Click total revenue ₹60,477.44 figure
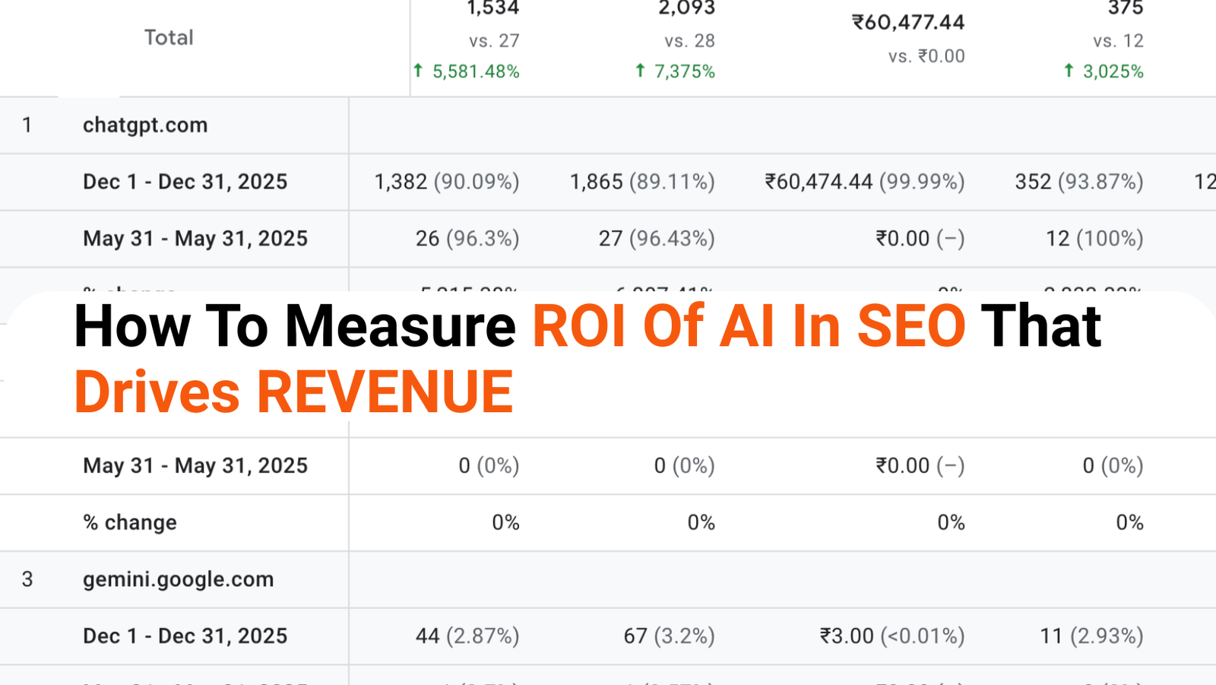Image resolution: width=1216 pixels, height=685 pixels. tap(908, 22)
